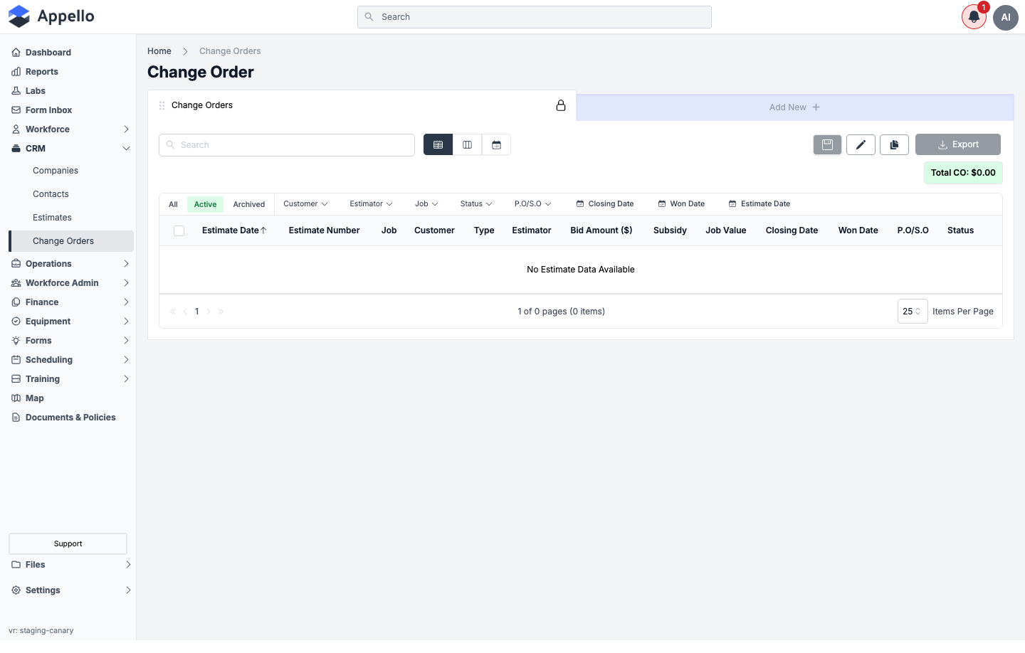
Task: Click the duplicate copy icon button
Action: point(894,144)
